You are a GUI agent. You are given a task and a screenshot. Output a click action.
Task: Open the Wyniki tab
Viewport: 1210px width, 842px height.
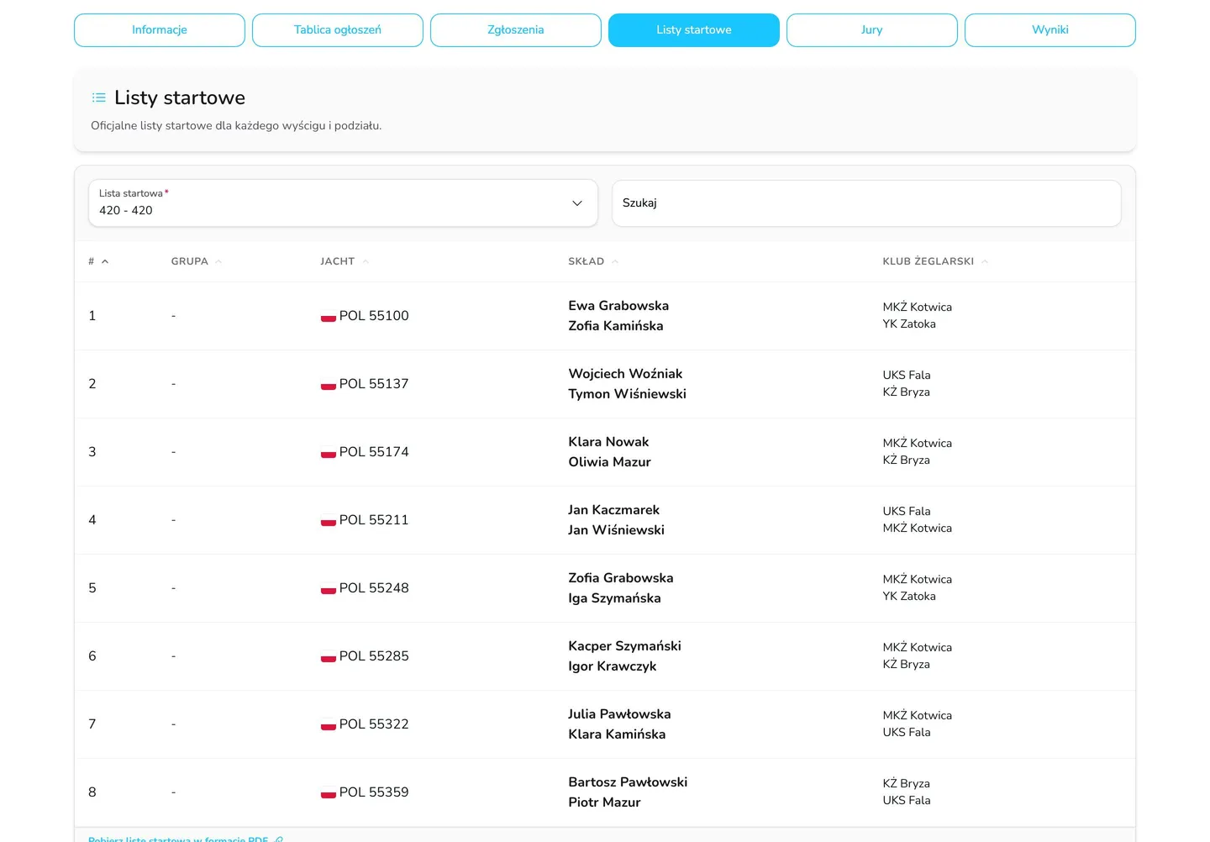click(x=1050, y=30)
